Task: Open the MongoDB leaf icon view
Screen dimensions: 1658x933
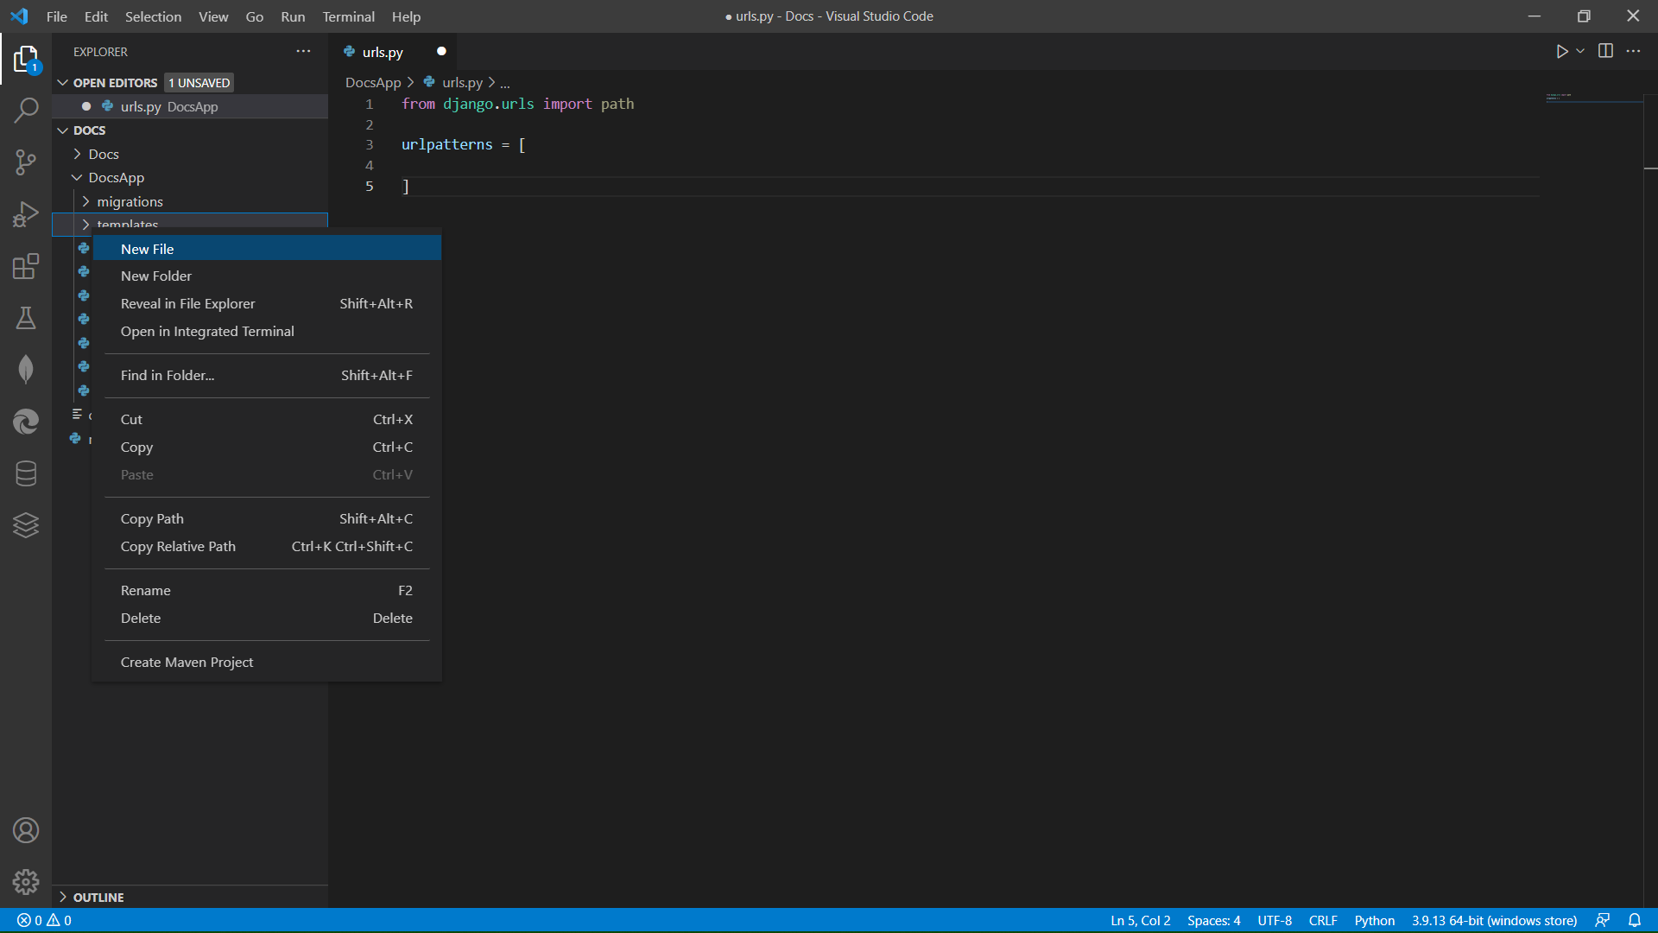Action: [x=26, y=370]
